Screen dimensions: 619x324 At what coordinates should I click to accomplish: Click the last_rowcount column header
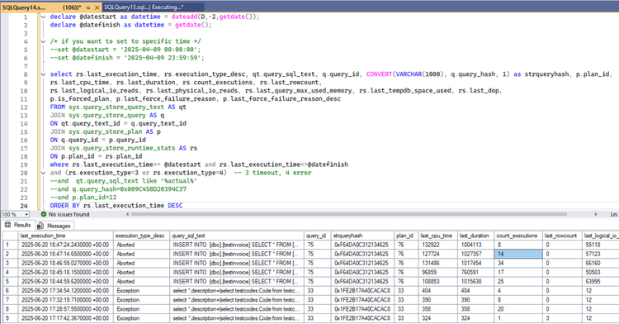click(562, 236)
